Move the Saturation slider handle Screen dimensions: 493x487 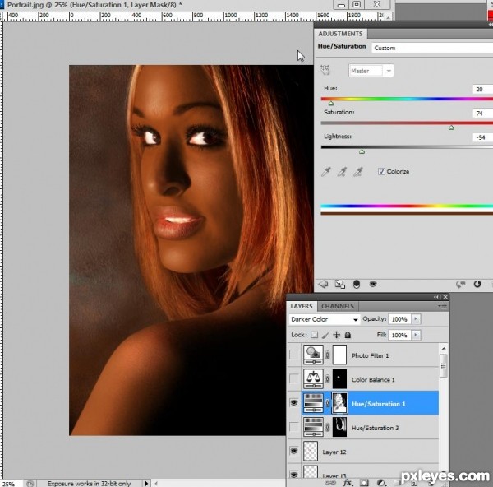(x=451, y=128)
